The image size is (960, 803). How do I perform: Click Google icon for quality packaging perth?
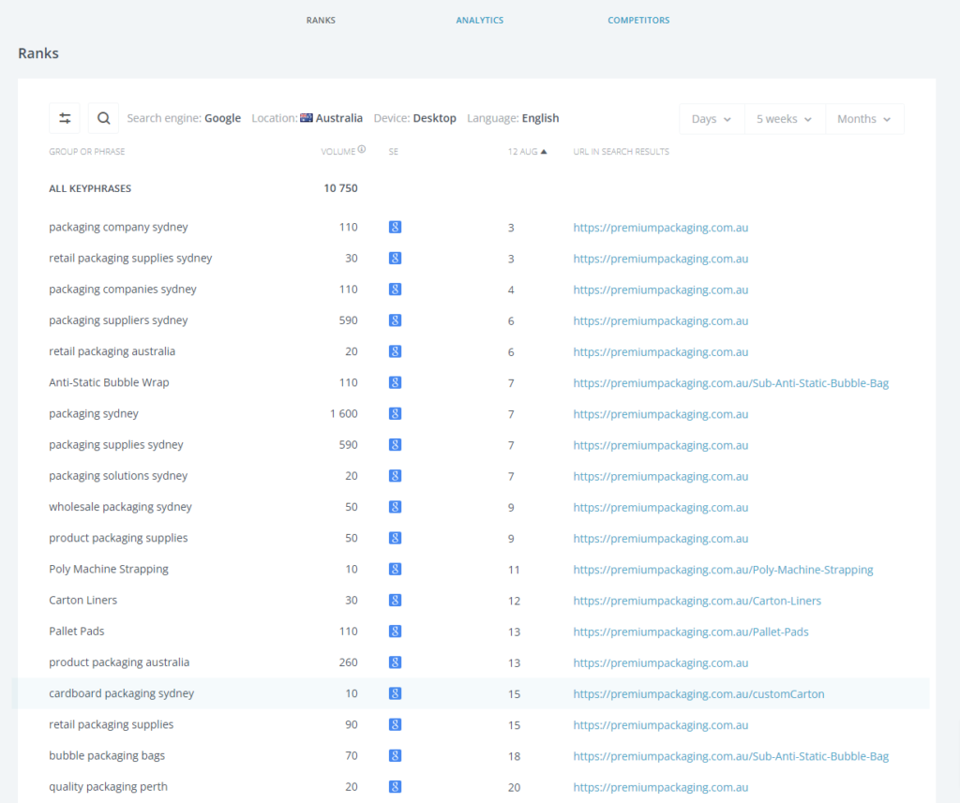(x=395, y=787)
